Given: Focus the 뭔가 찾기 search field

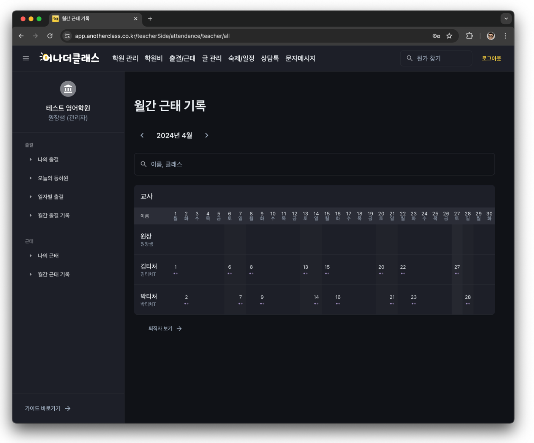Looking at the screenshot, I should (436, 59).
